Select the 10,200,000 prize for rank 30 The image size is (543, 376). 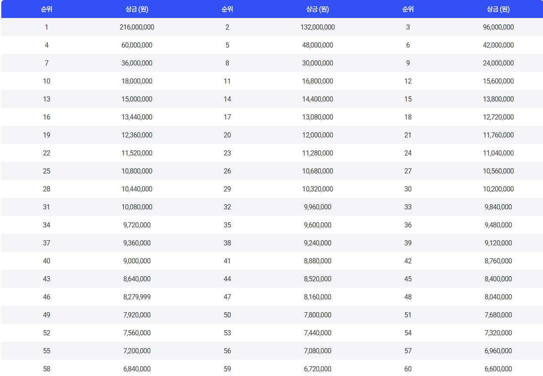pos(498,189)
